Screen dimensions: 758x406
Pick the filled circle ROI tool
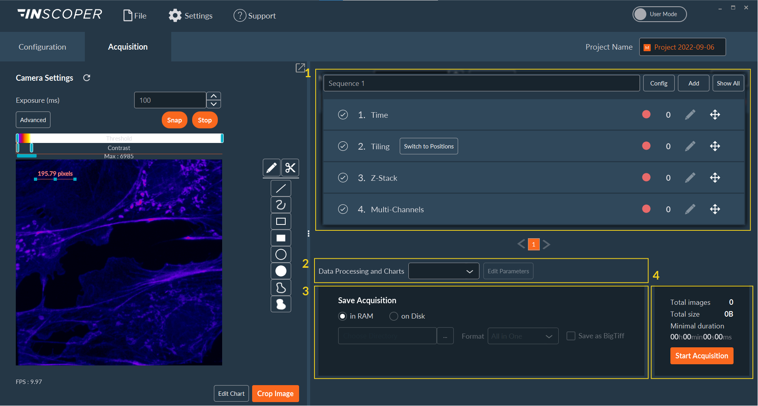coord(281,271)
